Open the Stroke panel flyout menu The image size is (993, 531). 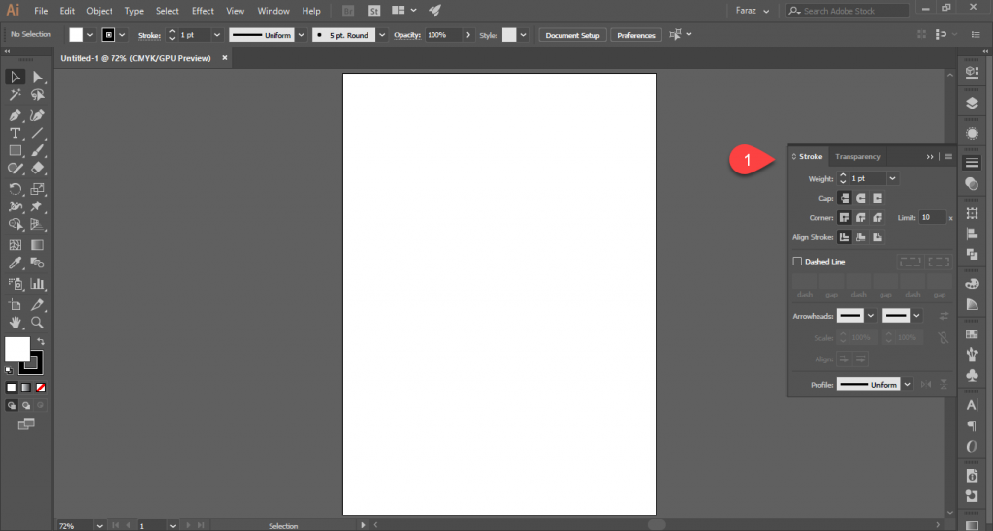[x=948, y=156]
